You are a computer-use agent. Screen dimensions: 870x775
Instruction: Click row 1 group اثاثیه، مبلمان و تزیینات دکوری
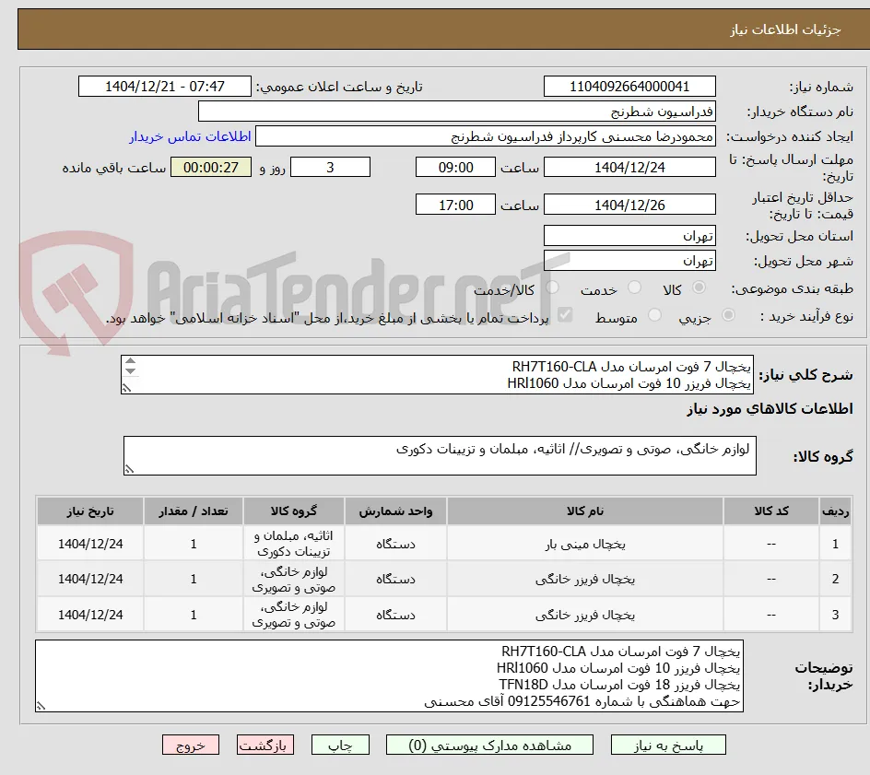pyautogui.click(x=293, y=544)
